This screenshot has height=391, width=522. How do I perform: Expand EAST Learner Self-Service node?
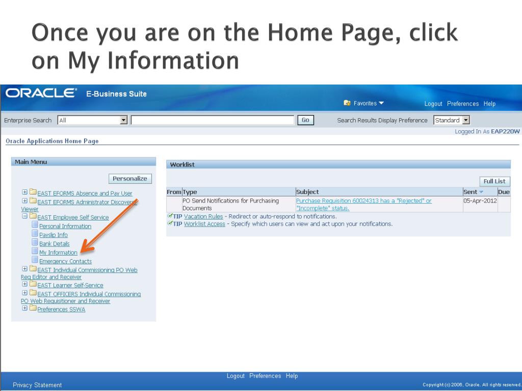[24, 284]
